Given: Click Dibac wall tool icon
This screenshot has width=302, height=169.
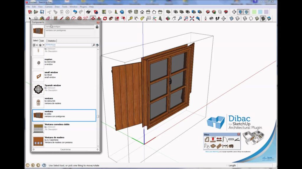Looking at the screenshot, I should tap(207, 139).
